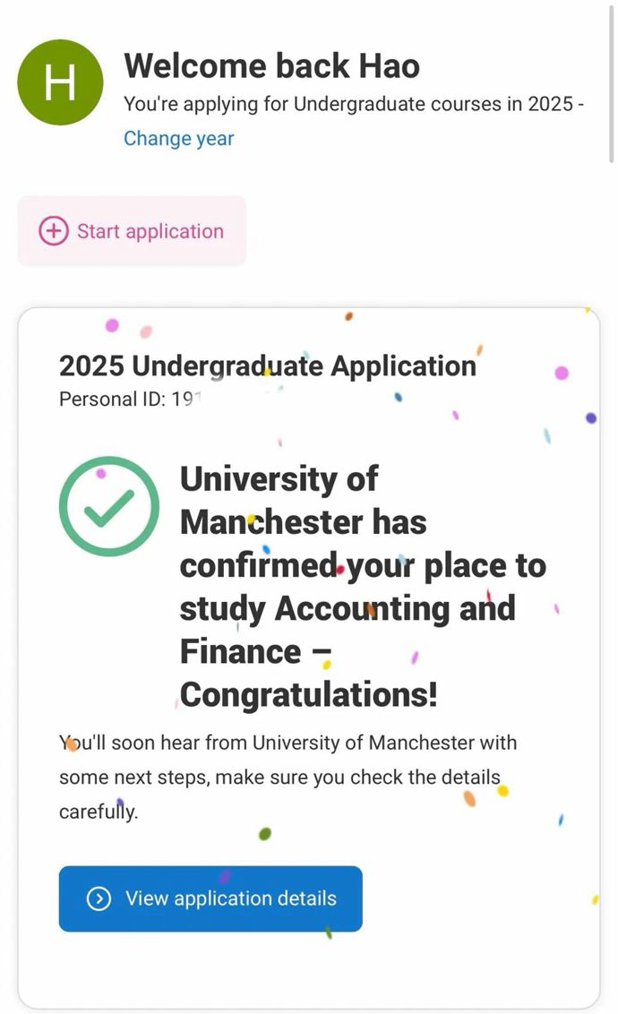Click the green confetti dot below "carefully"
Screen dimensions: 618x1014
(x=264, y=834)
